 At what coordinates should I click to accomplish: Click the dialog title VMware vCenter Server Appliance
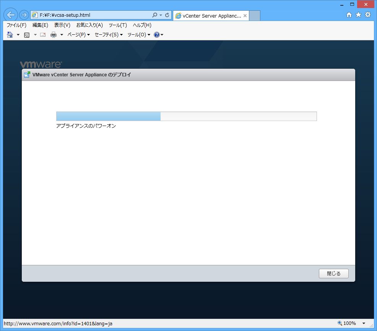(x=82, y=75)
